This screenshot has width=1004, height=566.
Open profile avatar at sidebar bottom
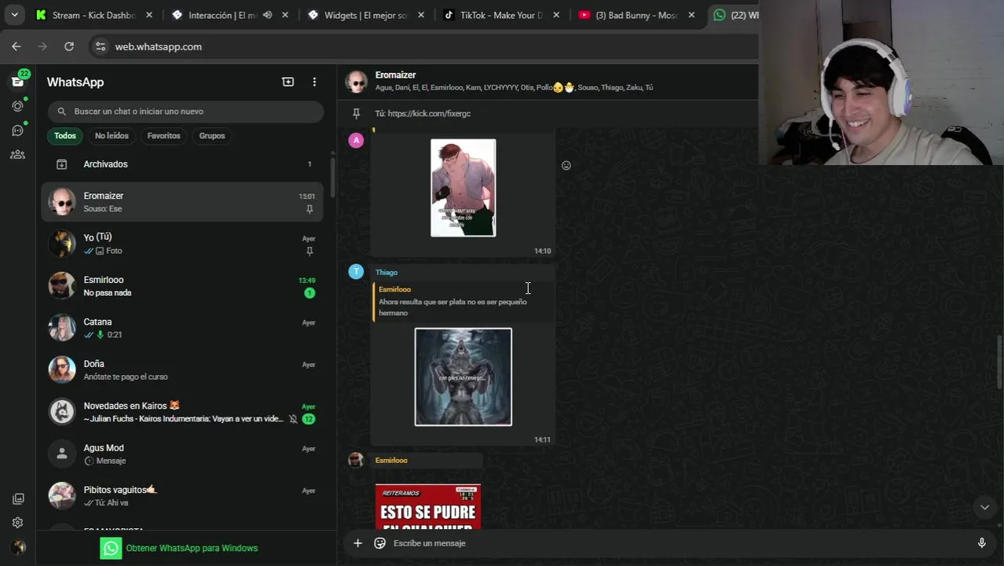(x=18, y=547)
